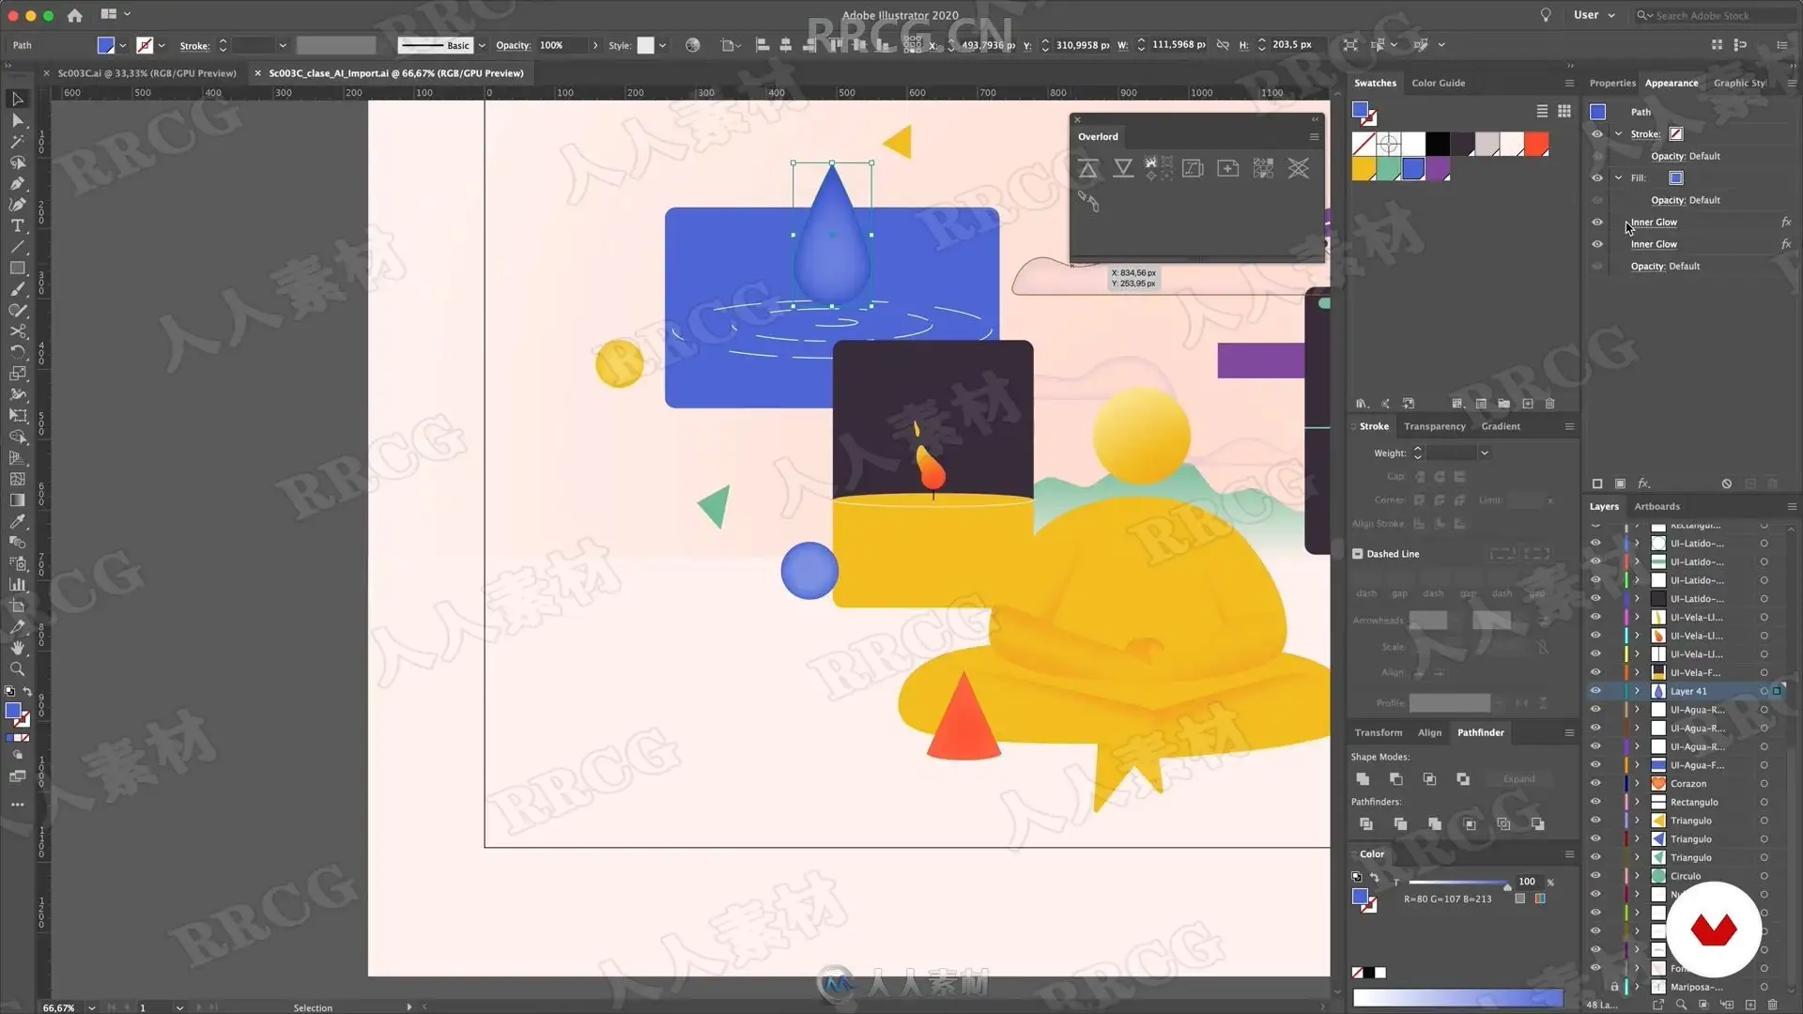Hide the Layer 41 layer
This screenshot has height=1014, width=1803.
[1595, 691]
